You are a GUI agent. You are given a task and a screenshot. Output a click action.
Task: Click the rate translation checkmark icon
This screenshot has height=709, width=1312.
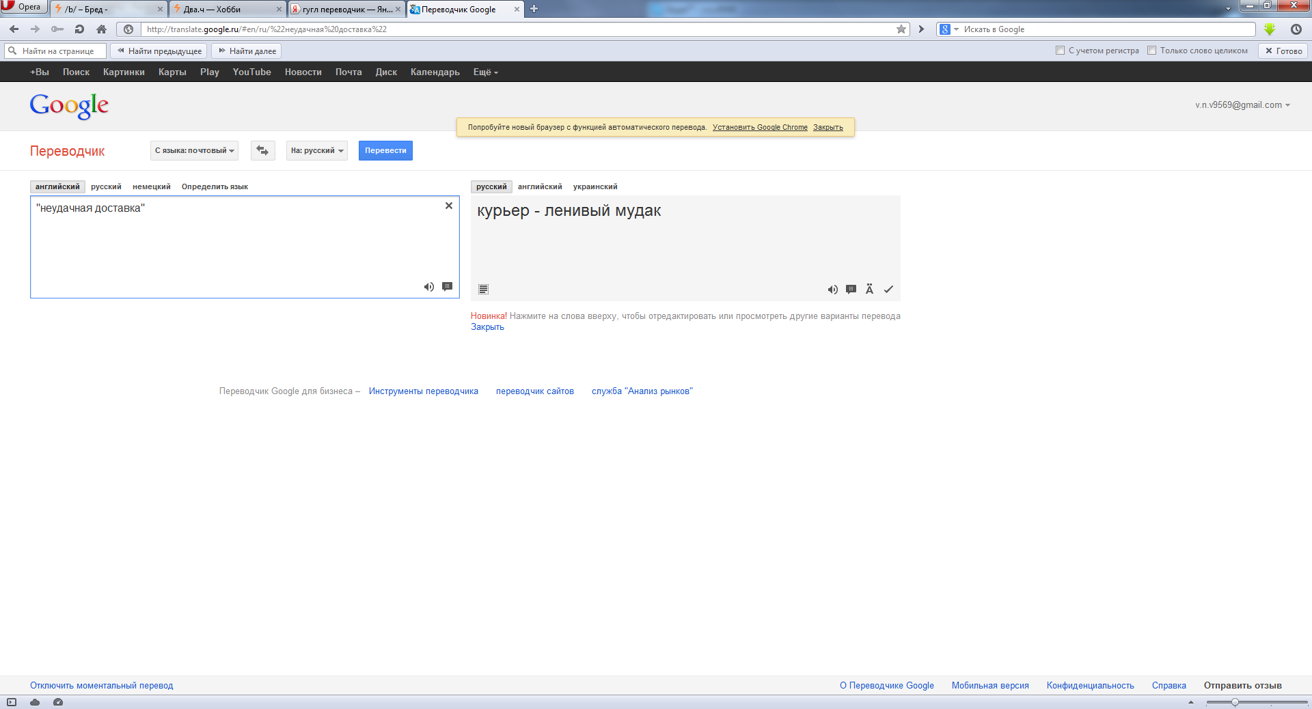[x=888, y=290]
